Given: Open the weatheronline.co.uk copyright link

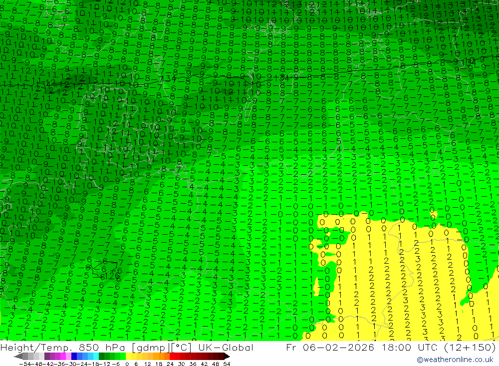Looking at the screenshot, I should pos(455,360).
